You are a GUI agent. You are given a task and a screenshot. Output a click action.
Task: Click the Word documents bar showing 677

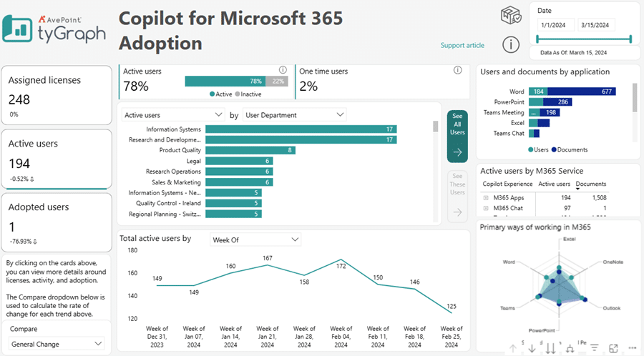coord(582,92)
